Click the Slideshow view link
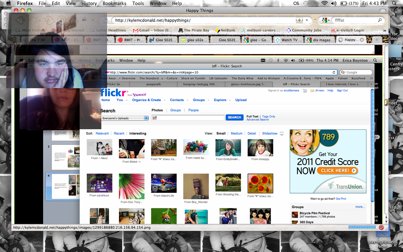This screenshot has width=403, height=252. (270, 134)
